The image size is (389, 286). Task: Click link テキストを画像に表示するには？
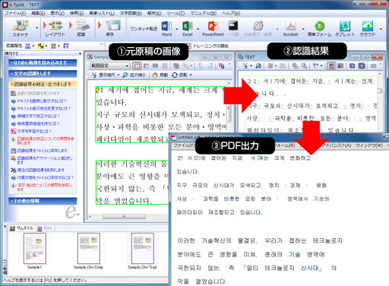tap(42, 101)
